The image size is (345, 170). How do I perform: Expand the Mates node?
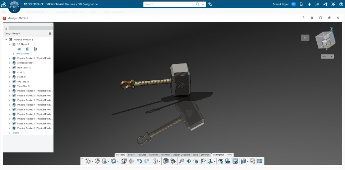[10, 133]
